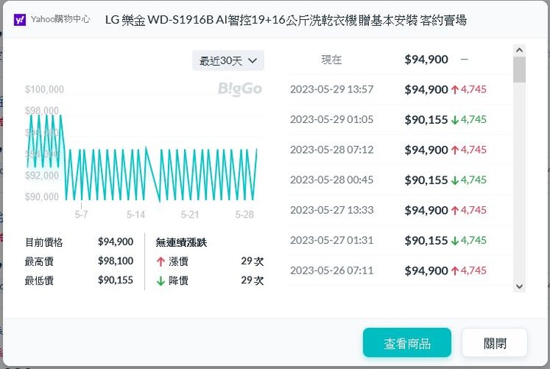Click the red up arrow in 2023-05-28 07:12 row
This screenshot has width=550, height=369.
pos(455,151)
